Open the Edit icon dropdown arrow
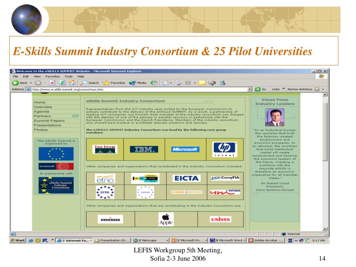 pyautogui.click(x=195, y=83)
